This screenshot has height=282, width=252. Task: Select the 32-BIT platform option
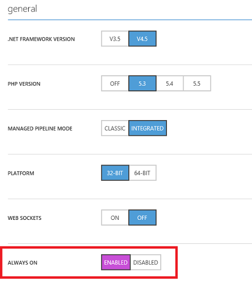pyautogui.click(x=115, y=173)
